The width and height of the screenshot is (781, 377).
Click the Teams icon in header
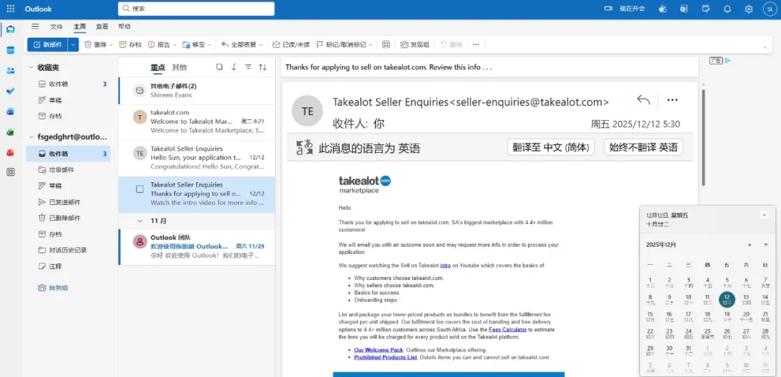662,9
